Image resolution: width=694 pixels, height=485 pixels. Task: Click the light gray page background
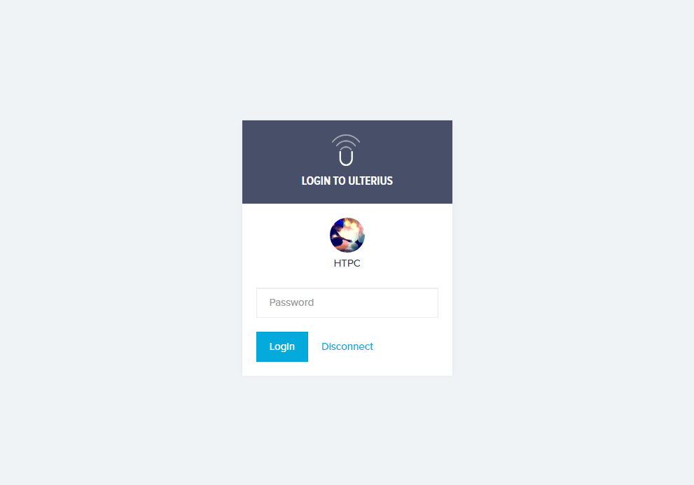point(120,244)
